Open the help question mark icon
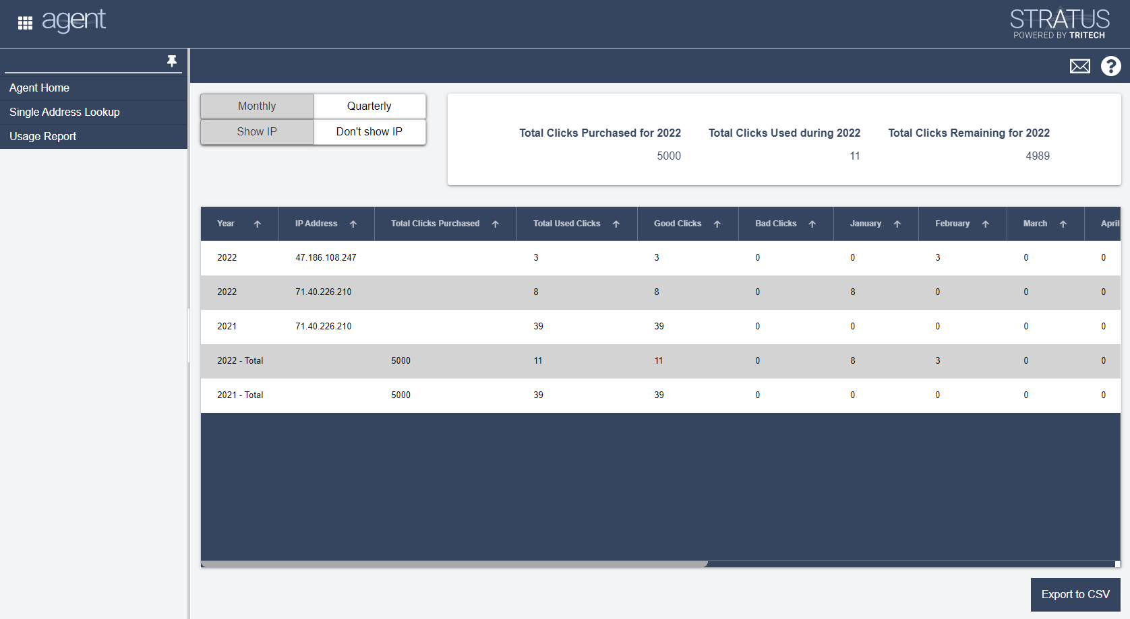Viewport: 1130px width, 619px height. (1110, 66)
